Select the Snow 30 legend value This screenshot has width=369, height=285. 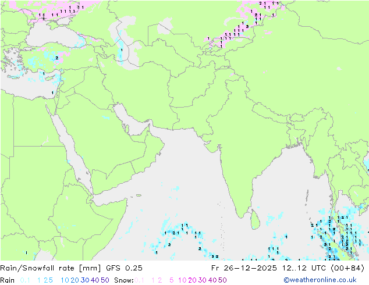point(203,280)
